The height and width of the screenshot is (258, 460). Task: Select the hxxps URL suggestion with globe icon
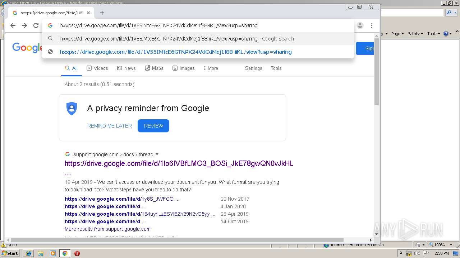coord(198,52)
